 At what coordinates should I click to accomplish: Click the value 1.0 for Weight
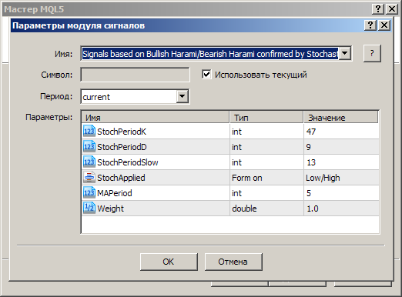coord(313,209)
